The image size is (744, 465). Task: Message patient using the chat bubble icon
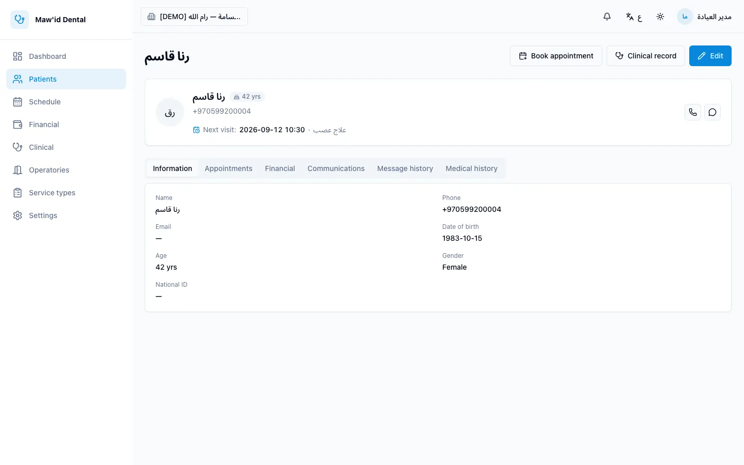pyautogui.click(x=712, y=112)
